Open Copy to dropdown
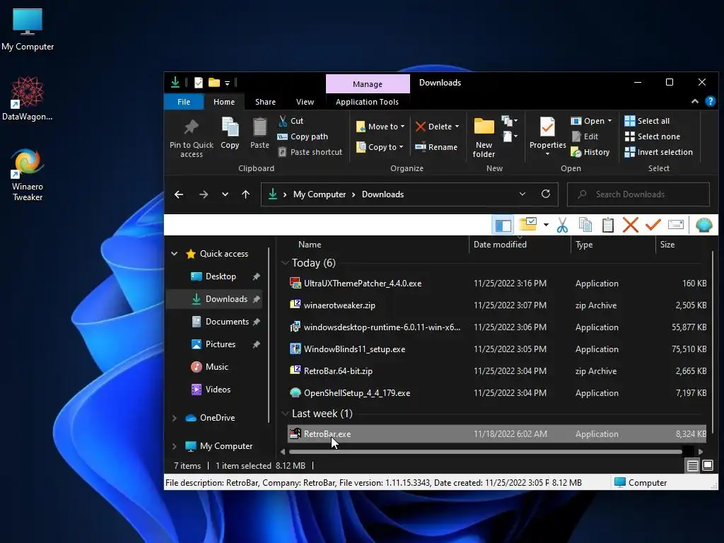Image resolution: width=724 pixels, height=543 pixels. tap(380, 147)
